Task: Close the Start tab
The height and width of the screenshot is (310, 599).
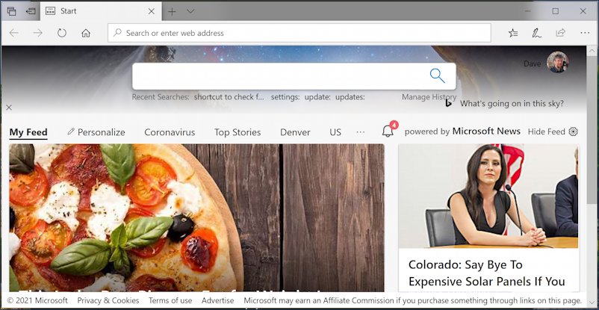Action: (x=152, y=11)
